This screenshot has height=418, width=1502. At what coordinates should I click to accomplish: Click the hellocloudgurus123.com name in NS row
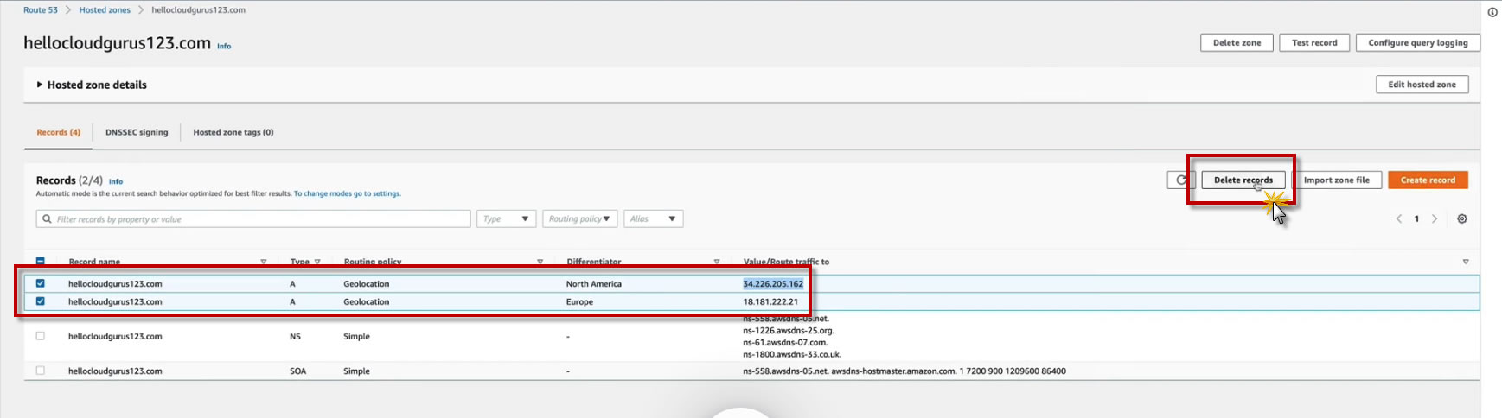click(x=115, y=337)
